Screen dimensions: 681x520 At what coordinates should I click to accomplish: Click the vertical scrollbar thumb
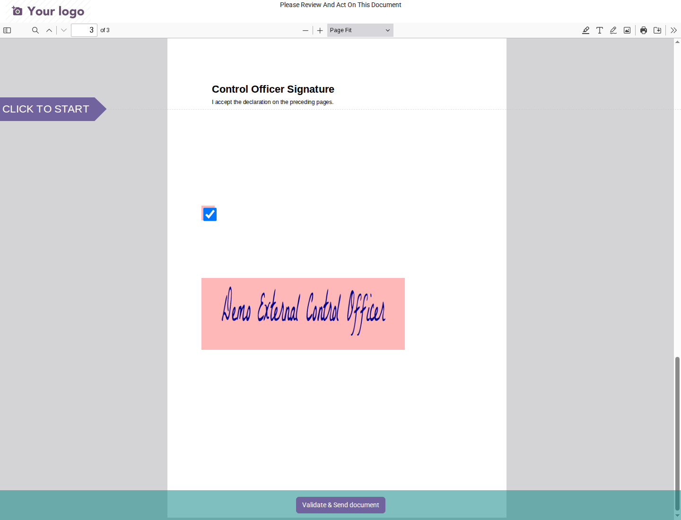coord(677,433)
